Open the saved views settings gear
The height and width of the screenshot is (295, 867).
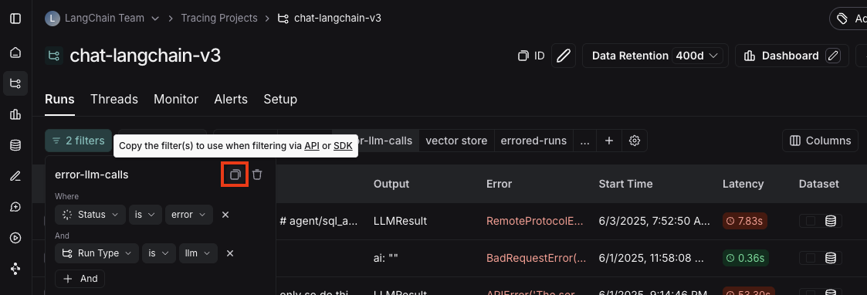pos(635,141)
